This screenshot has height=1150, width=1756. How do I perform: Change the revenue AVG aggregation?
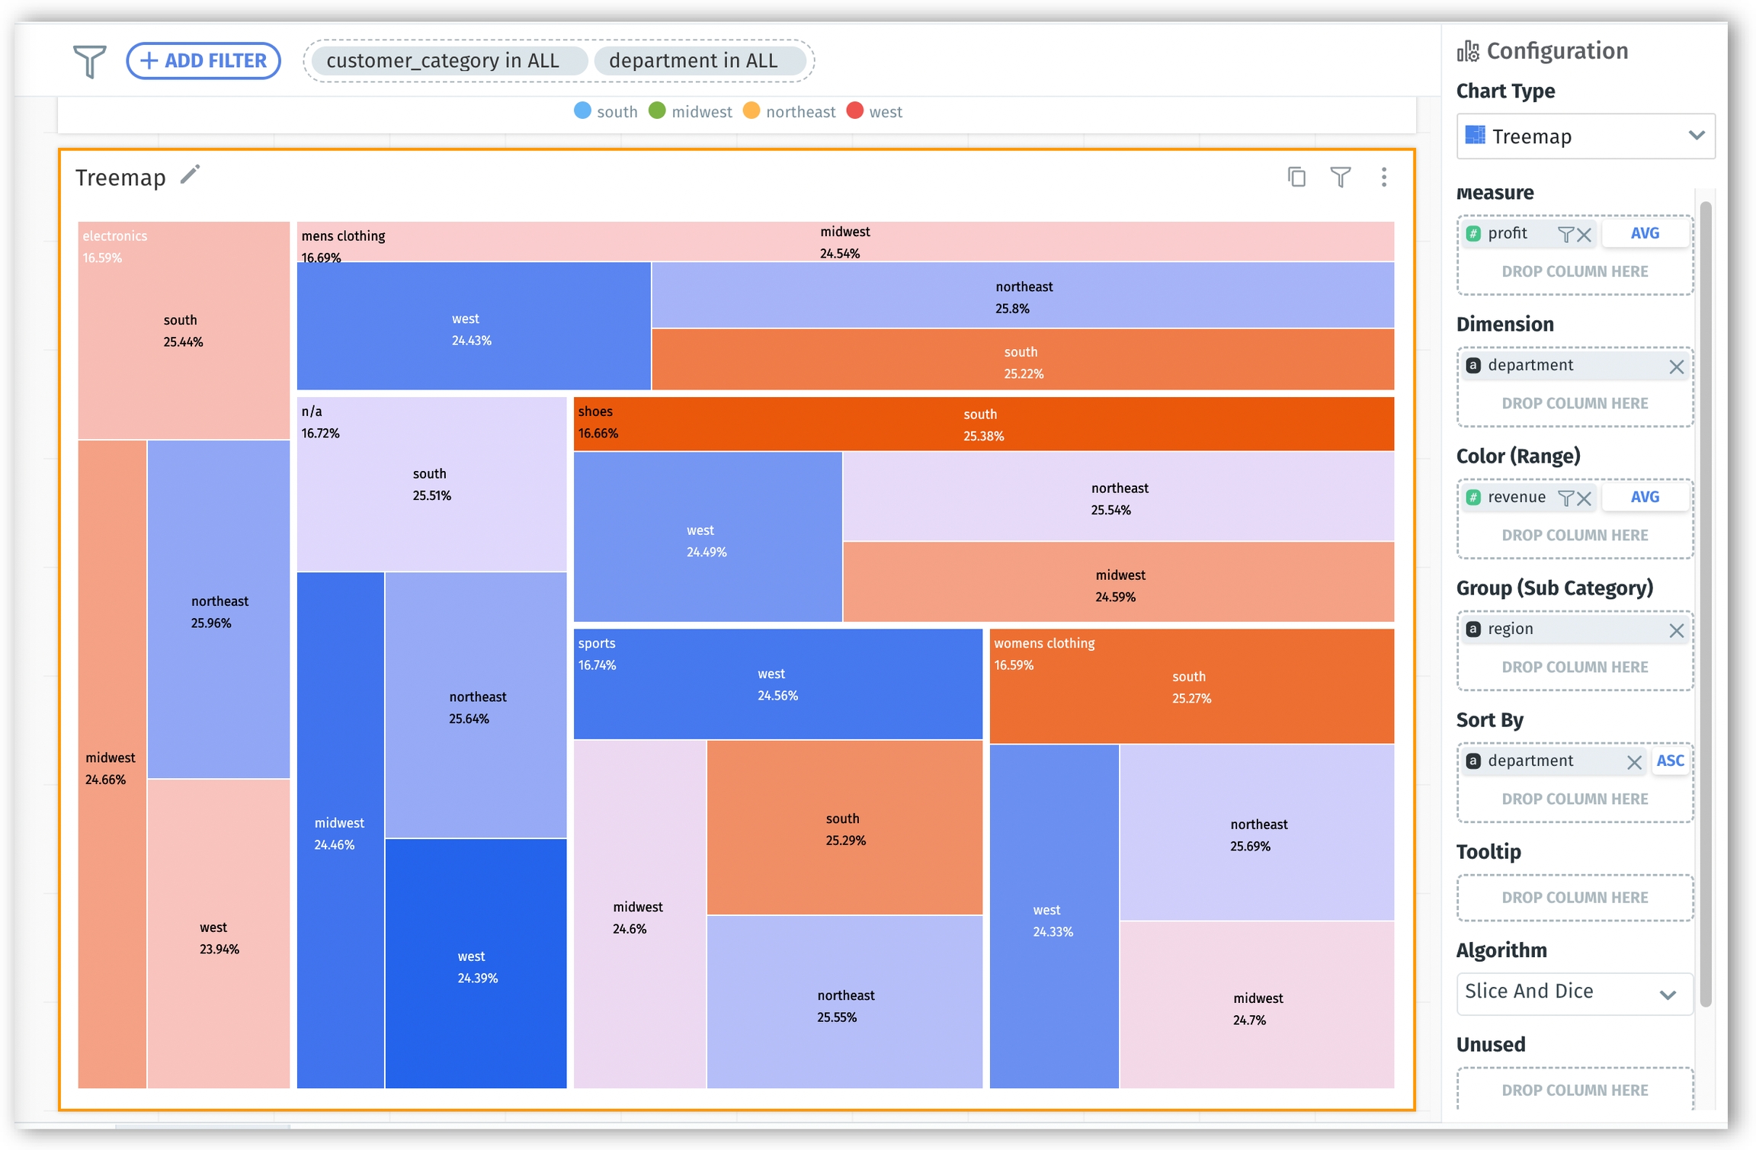[x=1645, y=497]
